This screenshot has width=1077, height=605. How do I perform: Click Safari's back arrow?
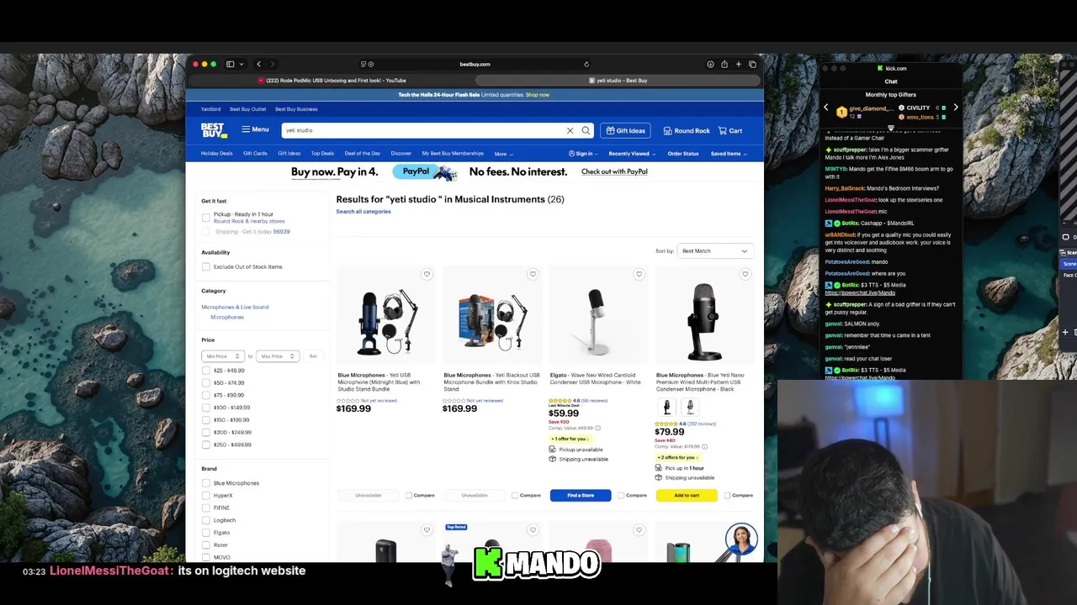coord(258,64)
